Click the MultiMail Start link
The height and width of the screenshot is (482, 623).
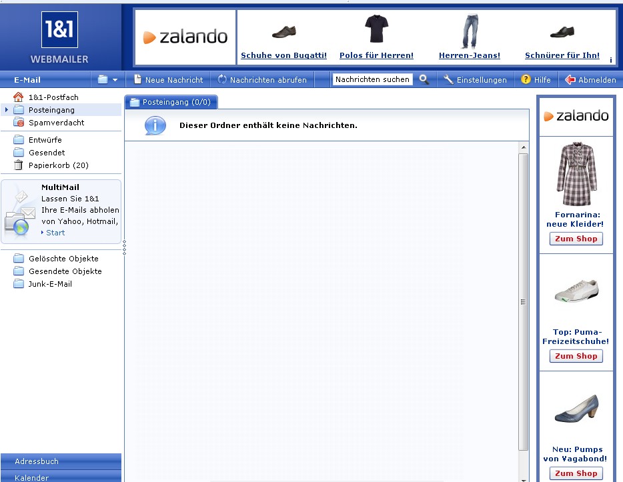point(55,233)
